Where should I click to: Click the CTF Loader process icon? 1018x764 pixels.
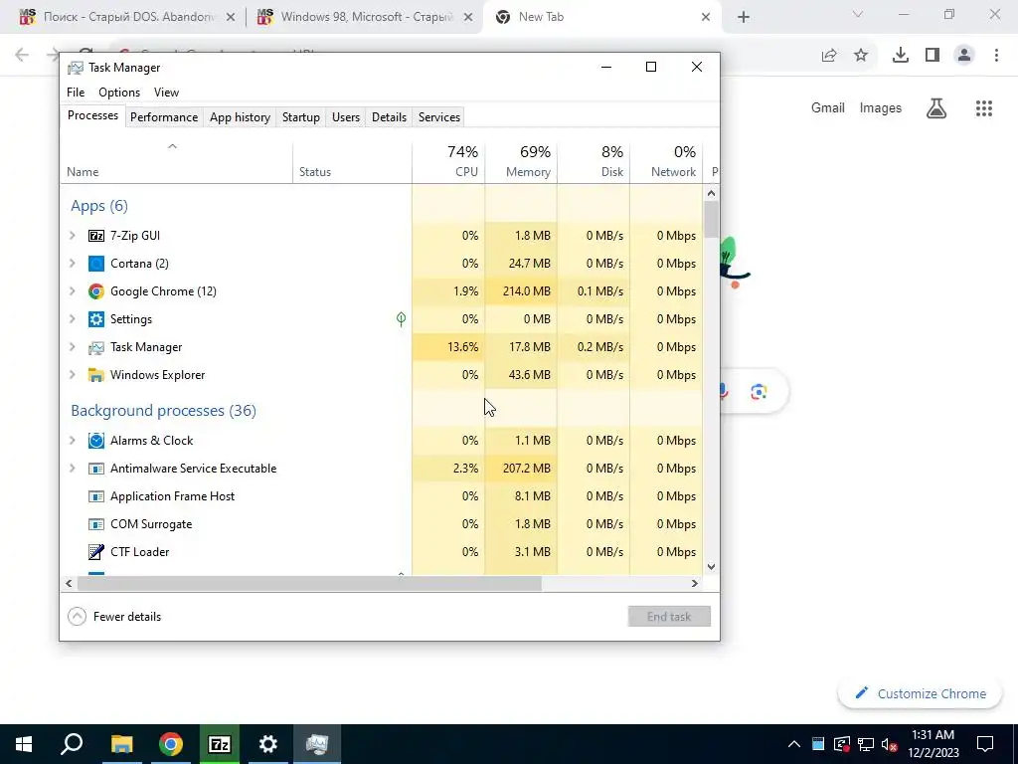(96, 552)
